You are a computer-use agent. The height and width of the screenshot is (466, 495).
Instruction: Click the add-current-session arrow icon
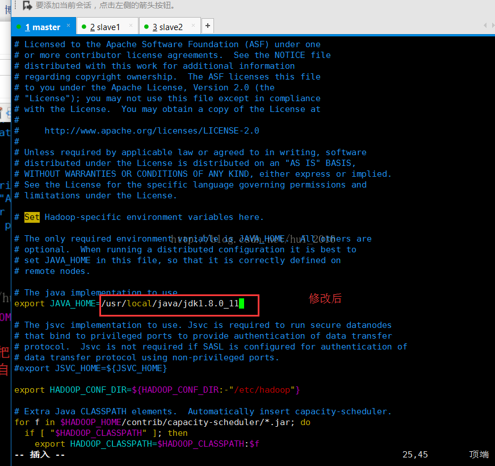[x=27, y=5]
